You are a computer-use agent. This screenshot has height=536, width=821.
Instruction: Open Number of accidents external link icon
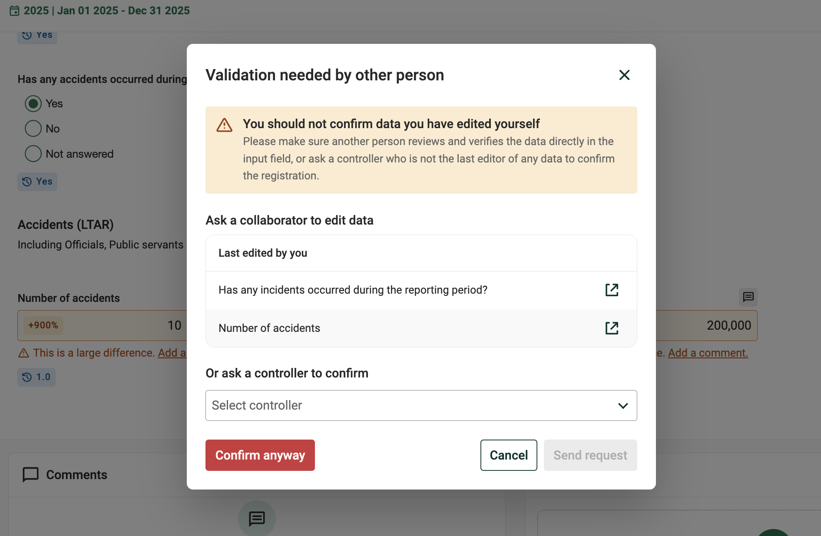click(x=612, y=328)
